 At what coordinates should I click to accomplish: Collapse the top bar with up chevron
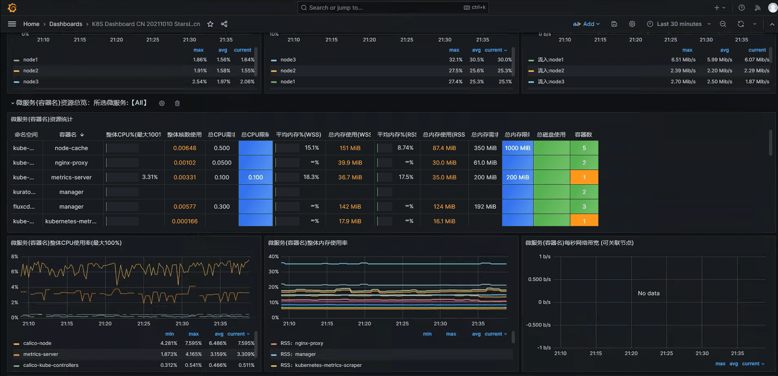[x=772, y=24]
